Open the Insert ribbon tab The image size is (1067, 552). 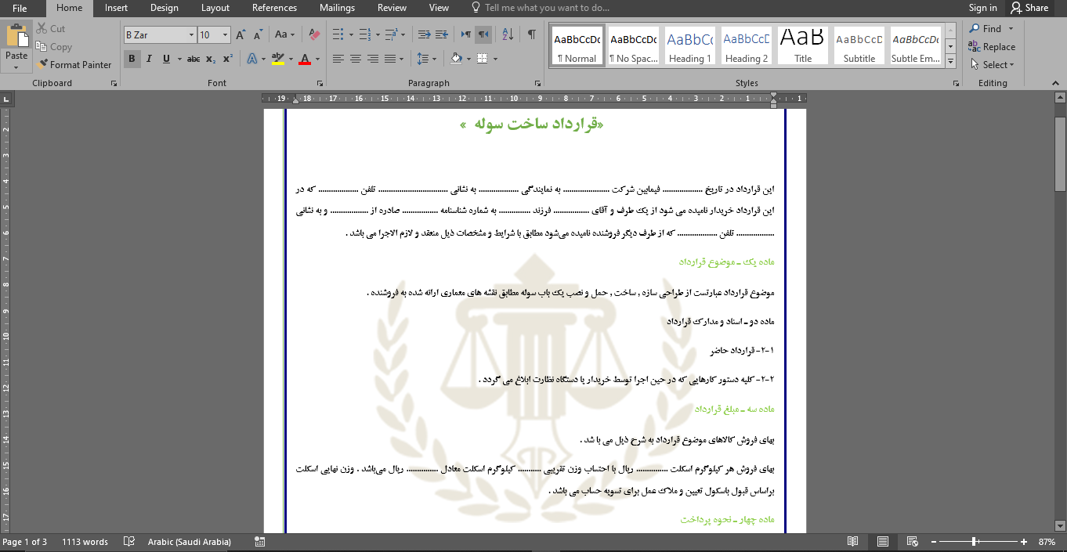click(x=116, y=8)
